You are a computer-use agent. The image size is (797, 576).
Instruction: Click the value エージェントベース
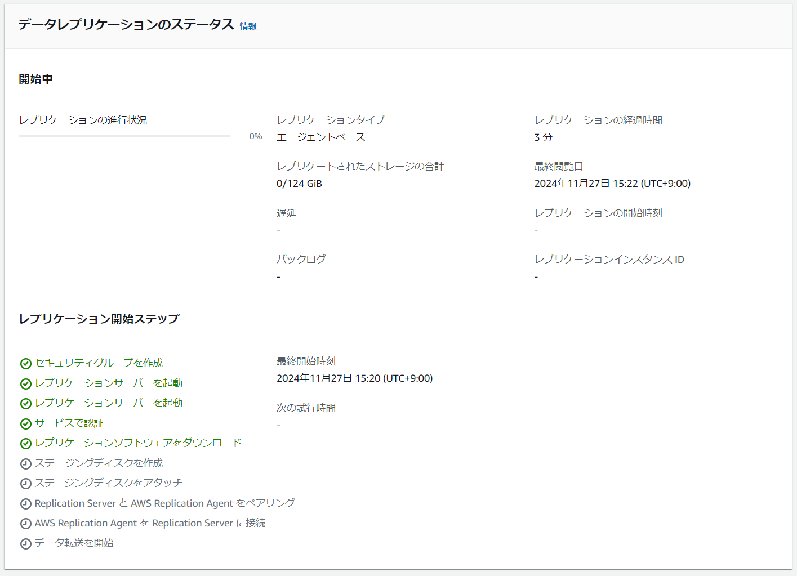pyautogui.click(x=321, y=137)
